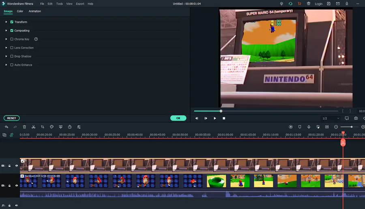
Task: Click the green screen toolbar icon
Action: coord(61,127)
